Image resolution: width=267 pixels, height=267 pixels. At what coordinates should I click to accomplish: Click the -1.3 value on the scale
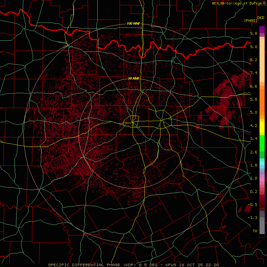(252, 218)
